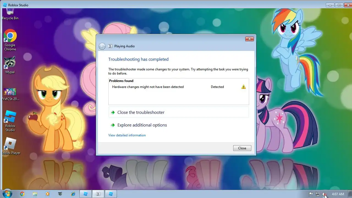Open Chrome from the taskbar
The height and width of the screenshot is (198, 352).
(x=22, y=194)
